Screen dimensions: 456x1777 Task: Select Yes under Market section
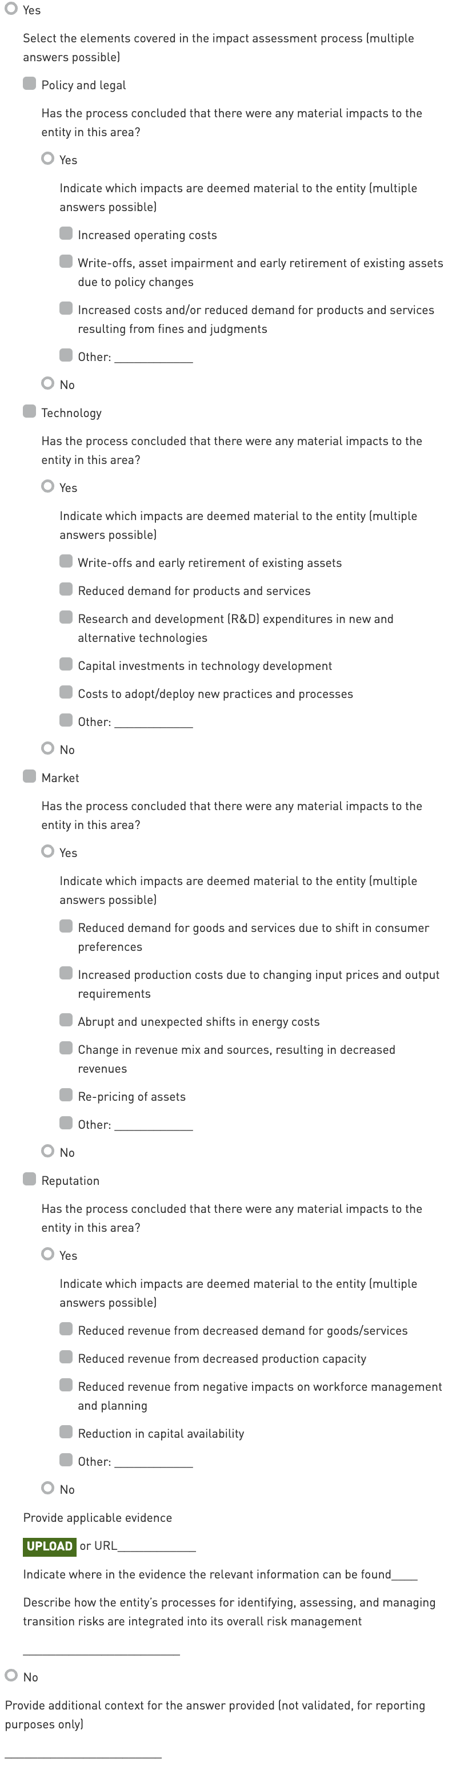click(x=47, y=852)
